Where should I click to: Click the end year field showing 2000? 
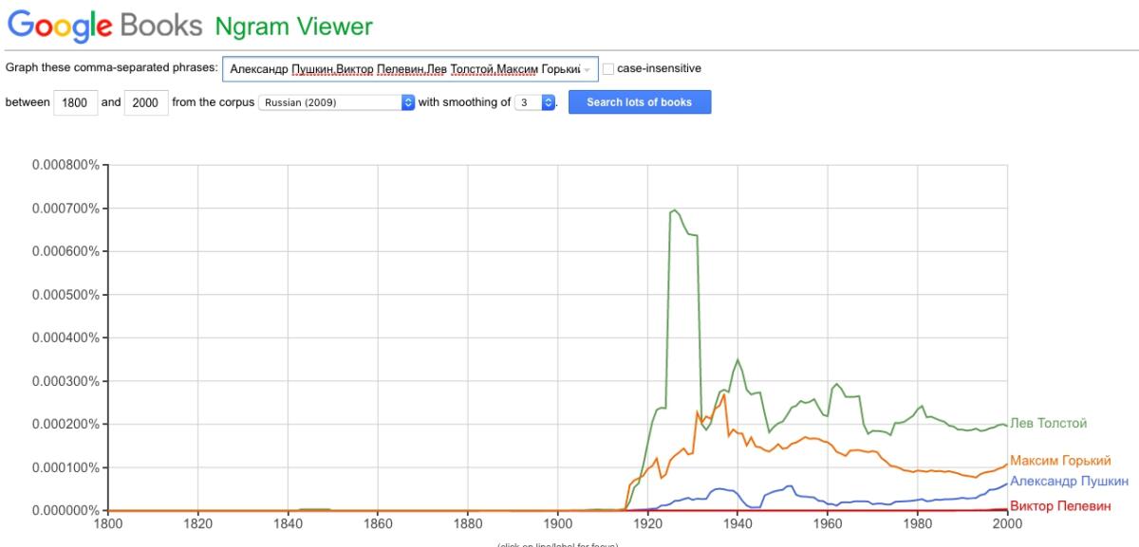coord(146,102)
